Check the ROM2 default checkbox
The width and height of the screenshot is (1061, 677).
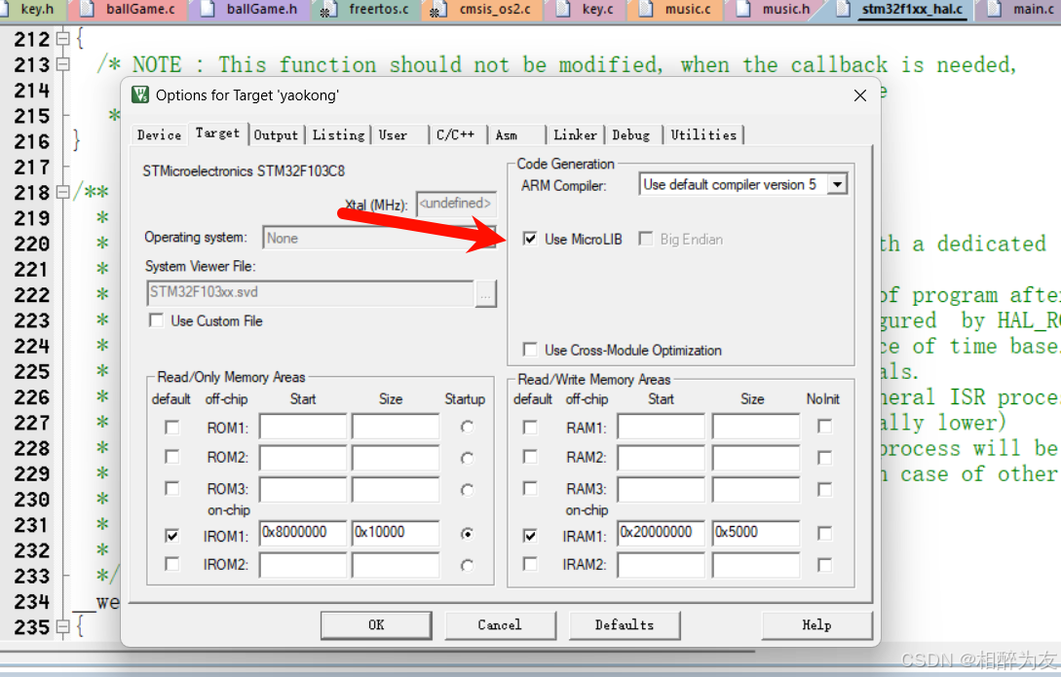tap(172, 457)
